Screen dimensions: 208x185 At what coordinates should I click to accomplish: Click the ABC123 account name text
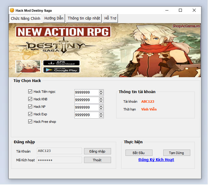point(148,102)
